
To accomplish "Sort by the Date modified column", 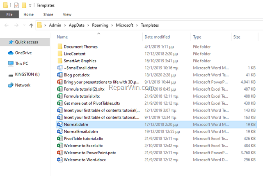I will [x=157, y=37].
